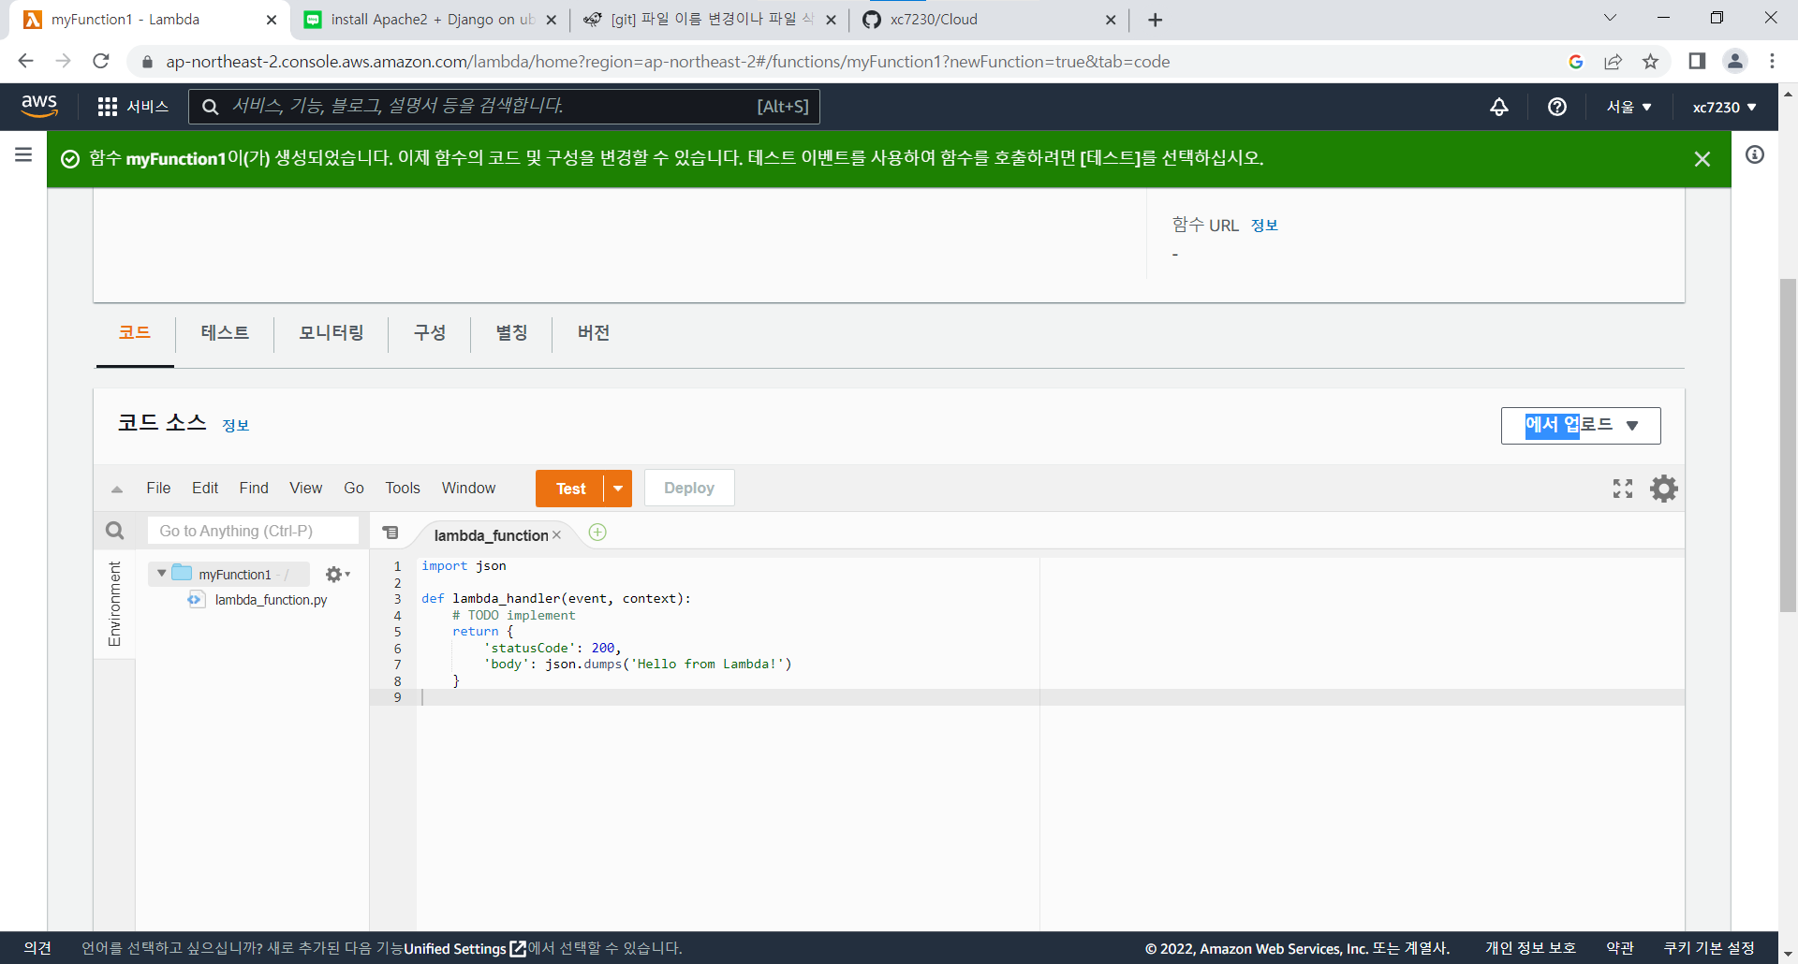Open editor preferences gear
1798x964 pixels.
coord(1664,489)
